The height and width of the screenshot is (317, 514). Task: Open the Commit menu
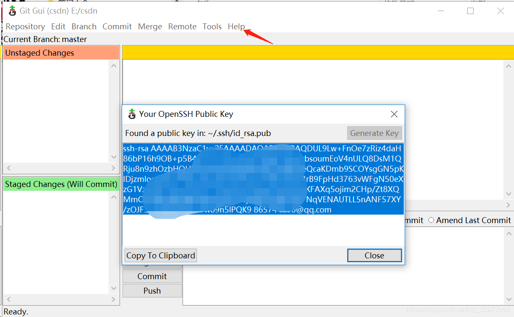[117, 26]
